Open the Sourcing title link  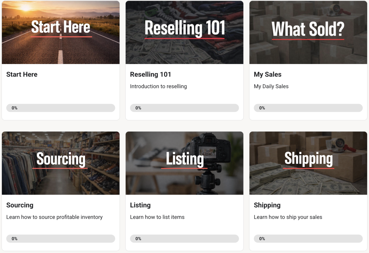(x=20, y=205)
